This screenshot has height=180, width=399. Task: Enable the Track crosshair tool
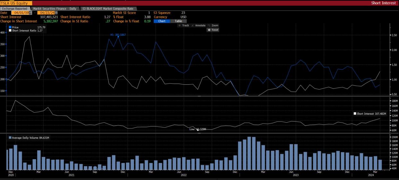(x=184, y=25)
